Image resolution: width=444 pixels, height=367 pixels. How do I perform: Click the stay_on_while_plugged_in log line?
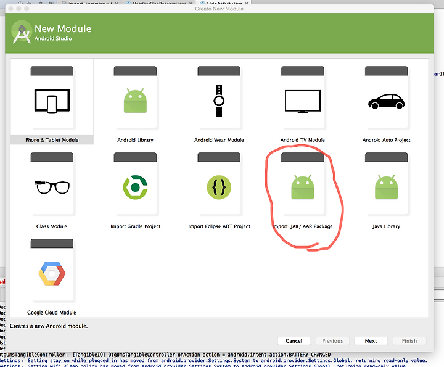click(x=213, y=360)
